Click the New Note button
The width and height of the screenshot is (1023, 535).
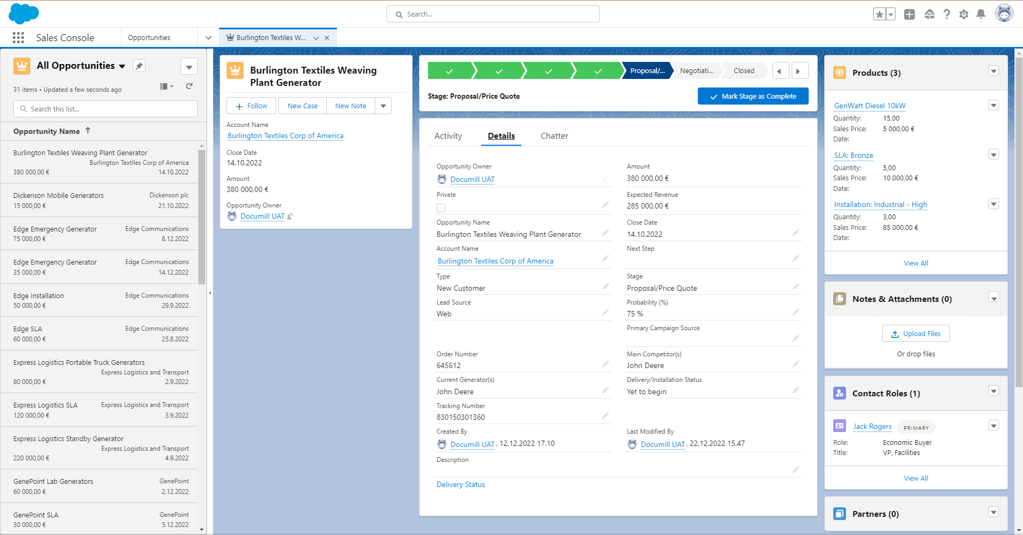click(351, 106)
